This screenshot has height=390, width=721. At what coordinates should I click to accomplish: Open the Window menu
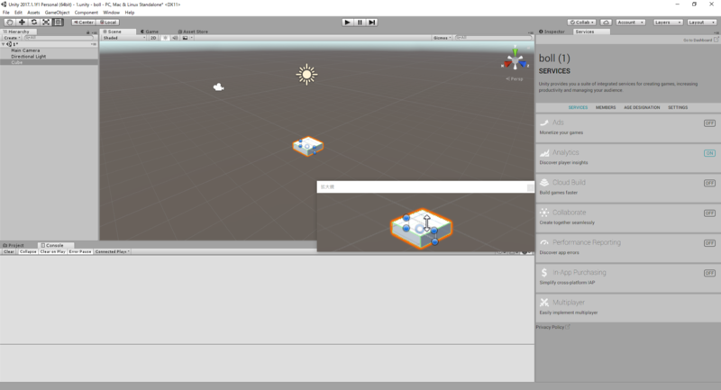[111, 13]
